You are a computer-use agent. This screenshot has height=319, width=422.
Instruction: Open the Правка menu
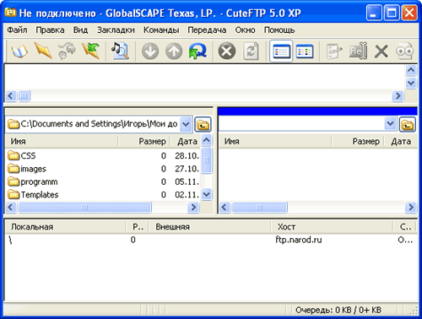point(50,30)
